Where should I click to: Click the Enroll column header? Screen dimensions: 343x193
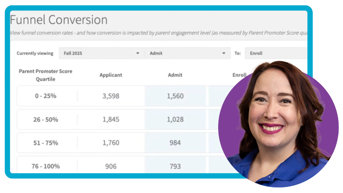pos(239,75)
